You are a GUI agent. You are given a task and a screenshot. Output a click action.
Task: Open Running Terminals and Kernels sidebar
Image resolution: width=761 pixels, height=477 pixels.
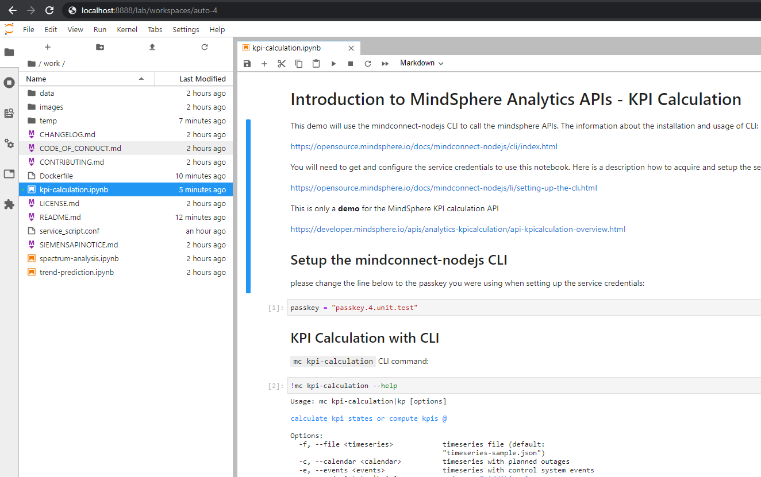tap(9, 83)
